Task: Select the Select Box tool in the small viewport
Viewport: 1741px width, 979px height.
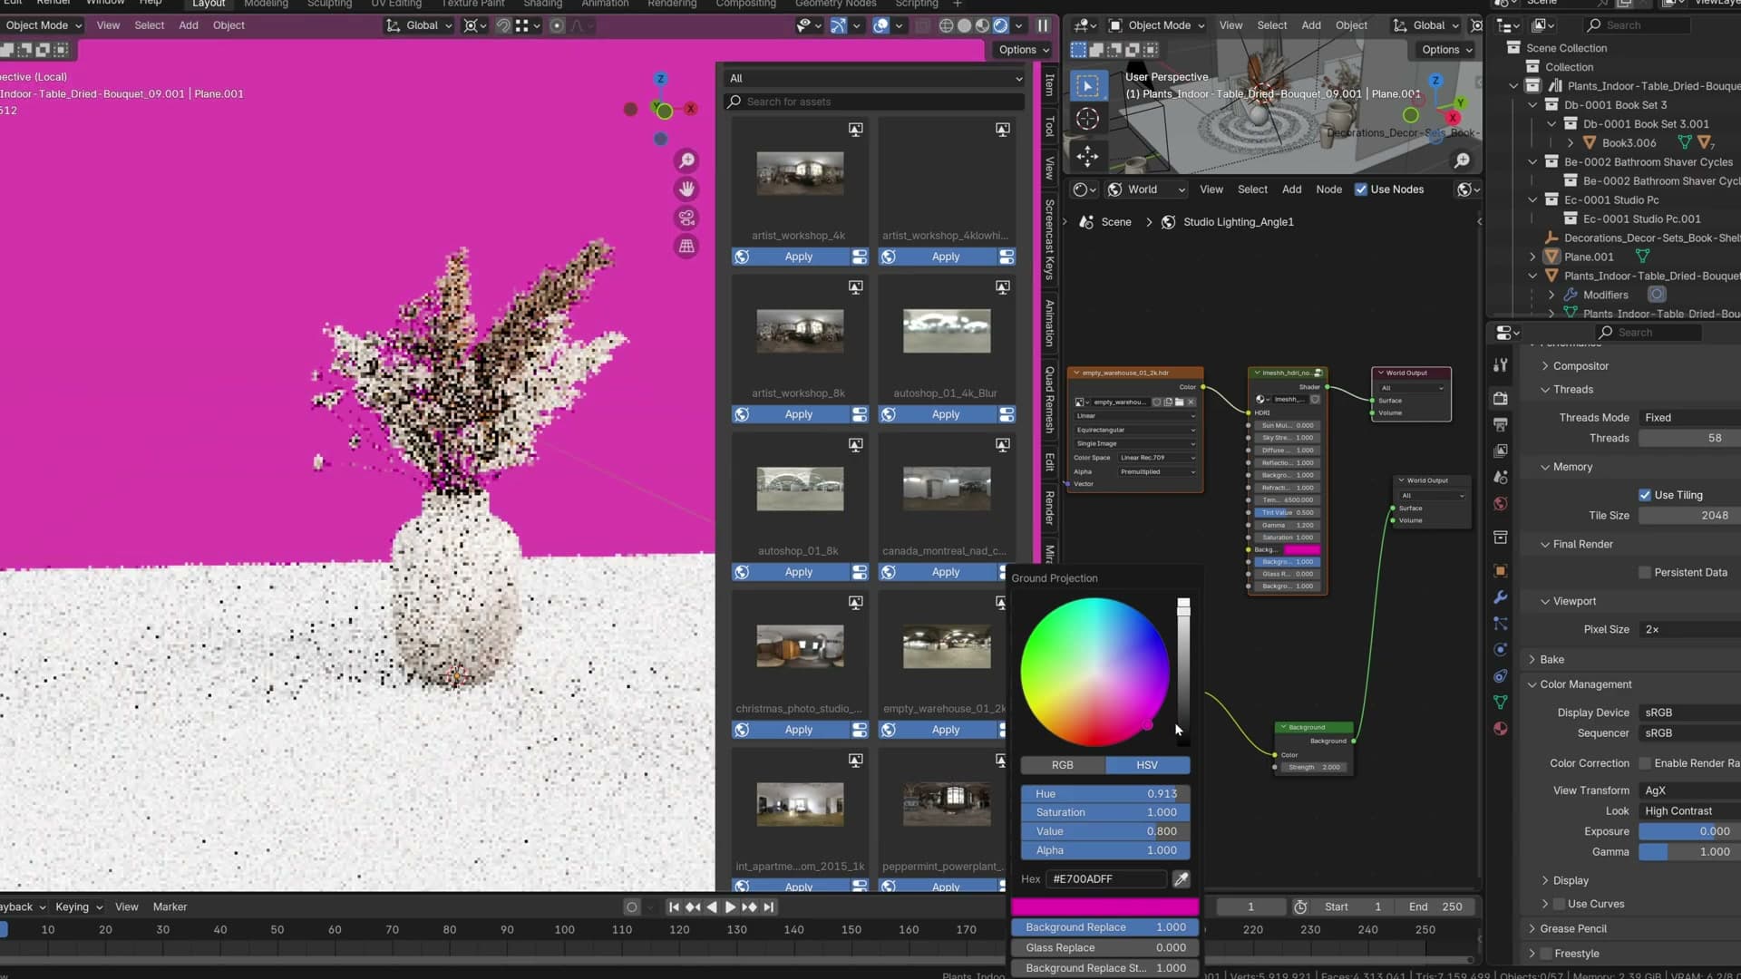Action: coord(1087,86)
